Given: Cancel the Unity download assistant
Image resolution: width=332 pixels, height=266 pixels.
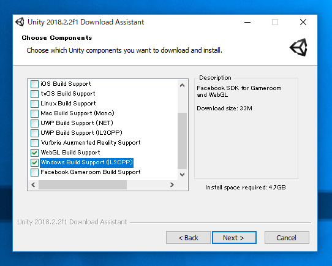Looking at the screenshot, I should pyautogui.click(x=287, y=238).
